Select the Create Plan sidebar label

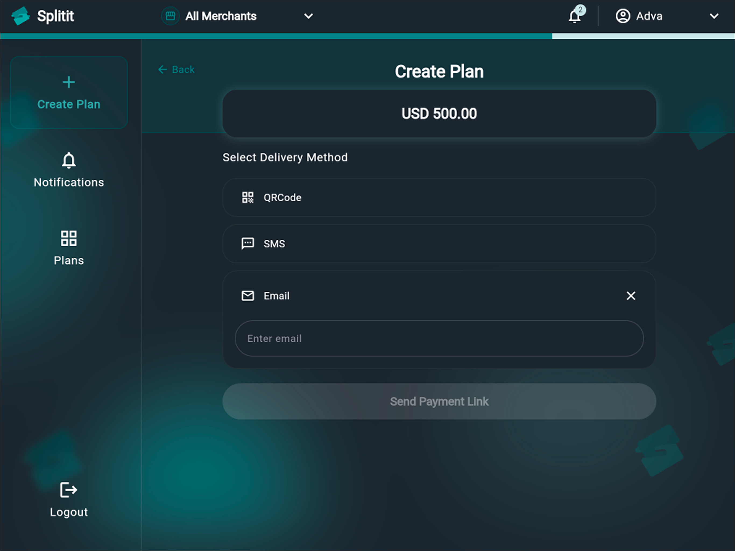pyautogui.click(x=69, y=104)
